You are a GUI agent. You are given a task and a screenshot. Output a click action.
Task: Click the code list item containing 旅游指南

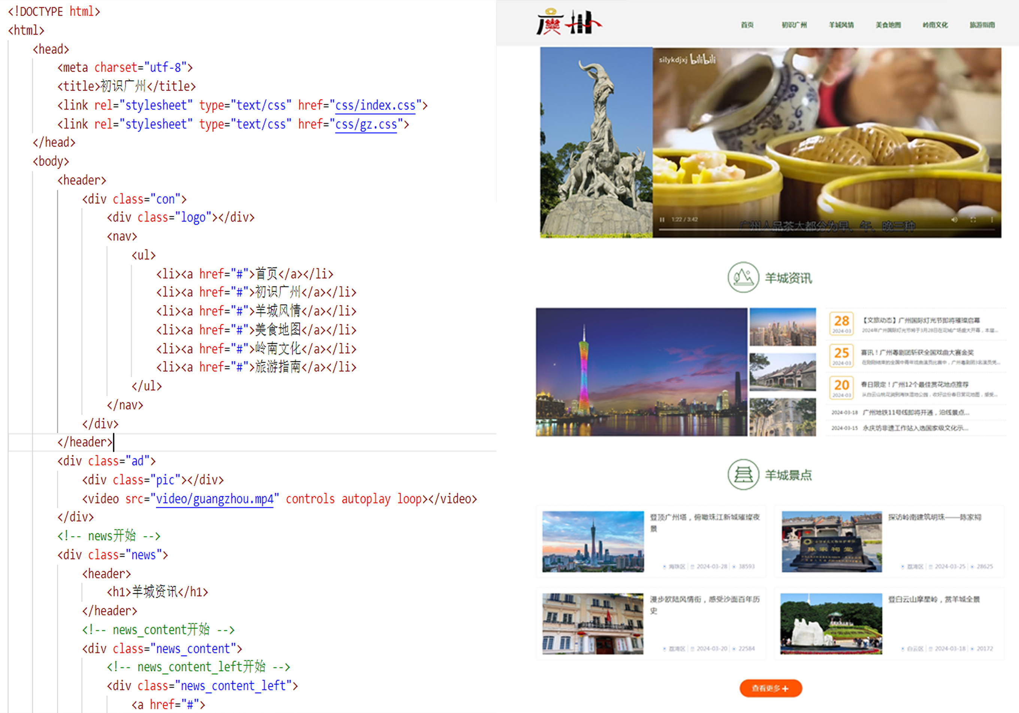(x=256, y=367)
